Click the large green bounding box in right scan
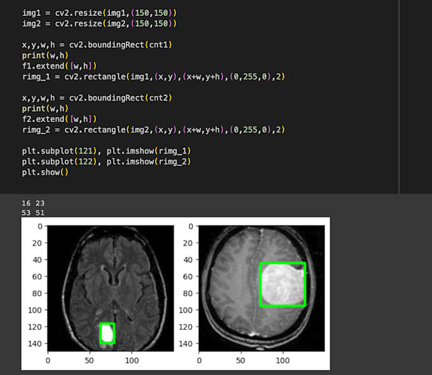The width and height of the screenshot is (432, 375). click(283, 284)
